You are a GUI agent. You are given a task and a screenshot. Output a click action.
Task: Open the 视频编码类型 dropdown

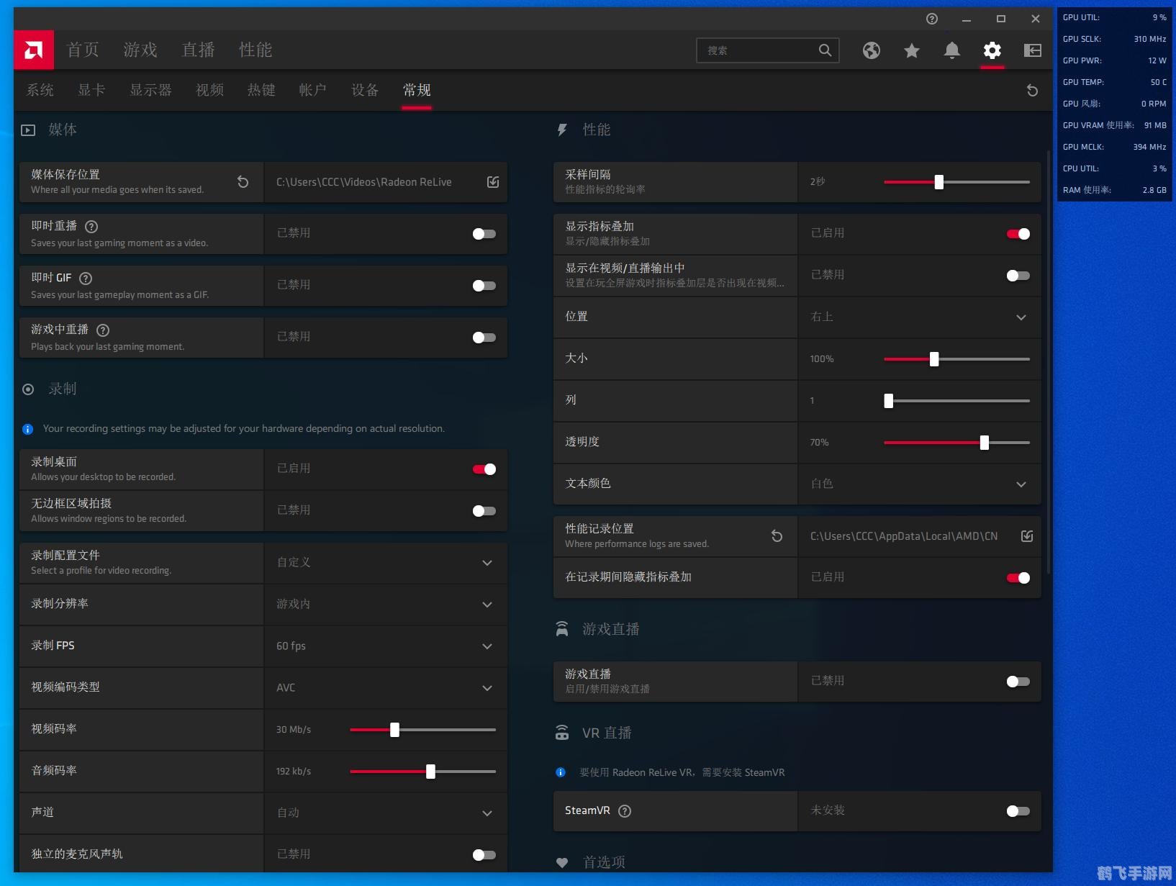487,688
